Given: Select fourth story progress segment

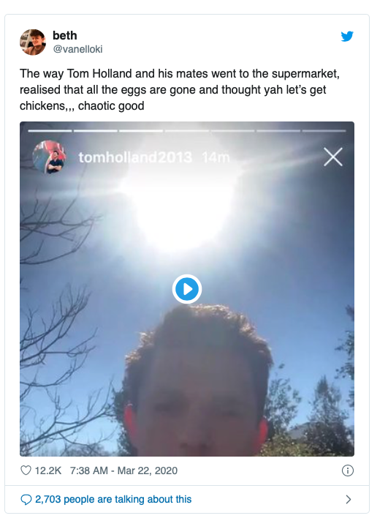Looking at the screenshot, I should (x=187, y=131).
